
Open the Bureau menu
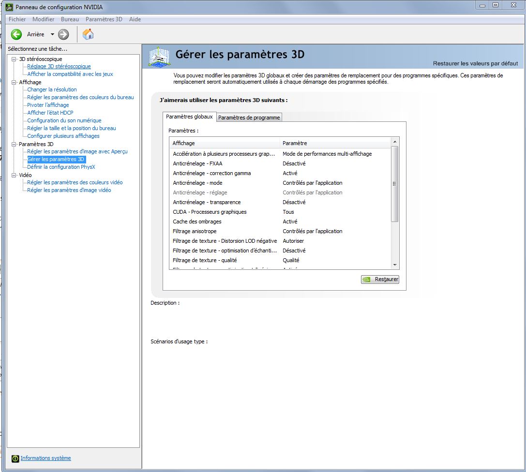(70, 19)
